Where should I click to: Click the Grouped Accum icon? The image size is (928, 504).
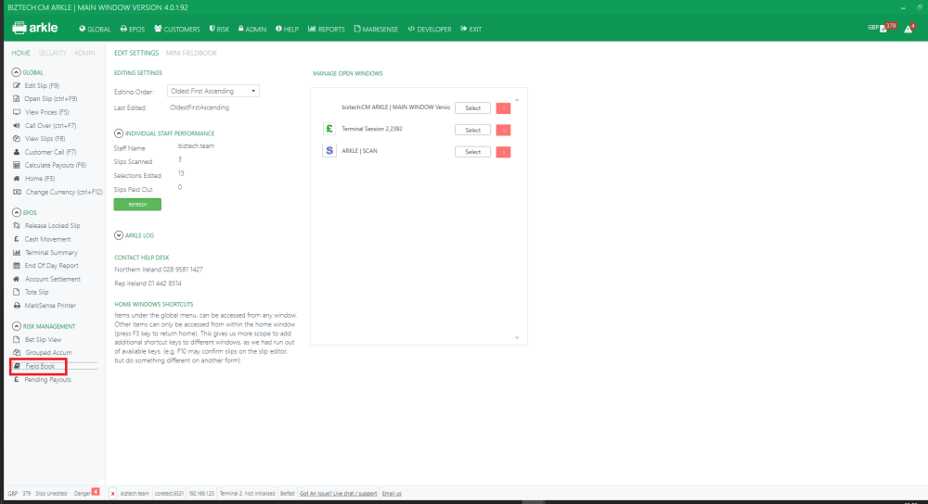click(17, 353)
